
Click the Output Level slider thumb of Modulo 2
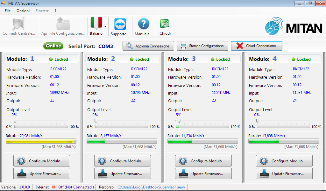(x=96, y=121)
